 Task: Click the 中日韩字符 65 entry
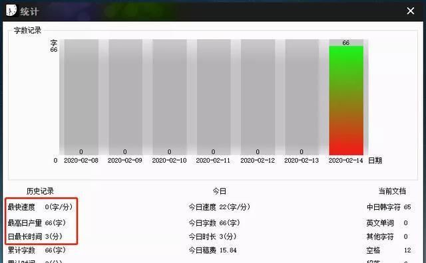[x=389, y=207]
